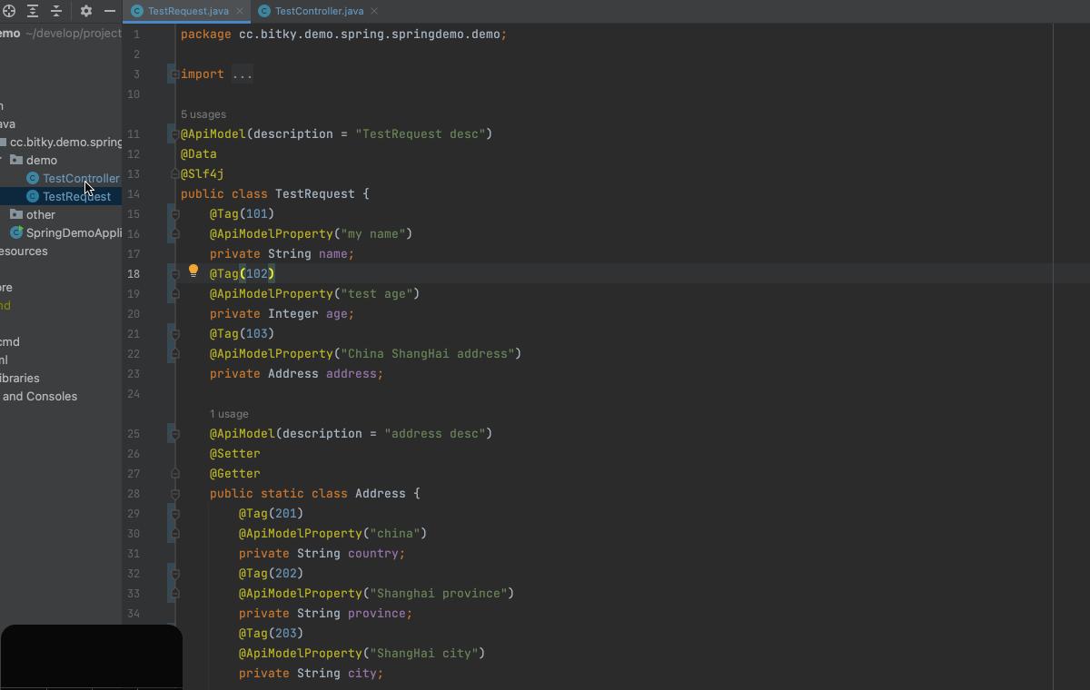Select the TestRequest.java editor tab
This screenshot has width=1090, height=690.
tap(184, 11)
